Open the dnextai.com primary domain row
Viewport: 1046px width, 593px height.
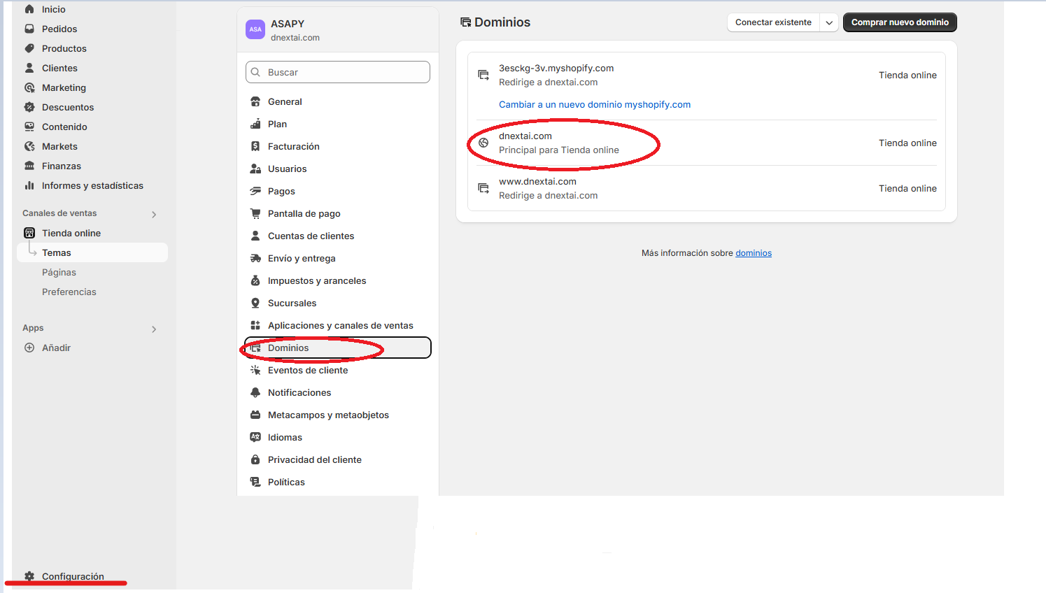tap(707, 143)
